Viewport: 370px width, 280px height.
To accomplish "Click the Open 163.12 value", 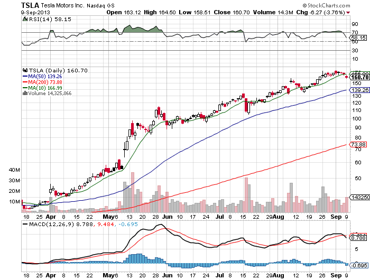I will [124, 13].
